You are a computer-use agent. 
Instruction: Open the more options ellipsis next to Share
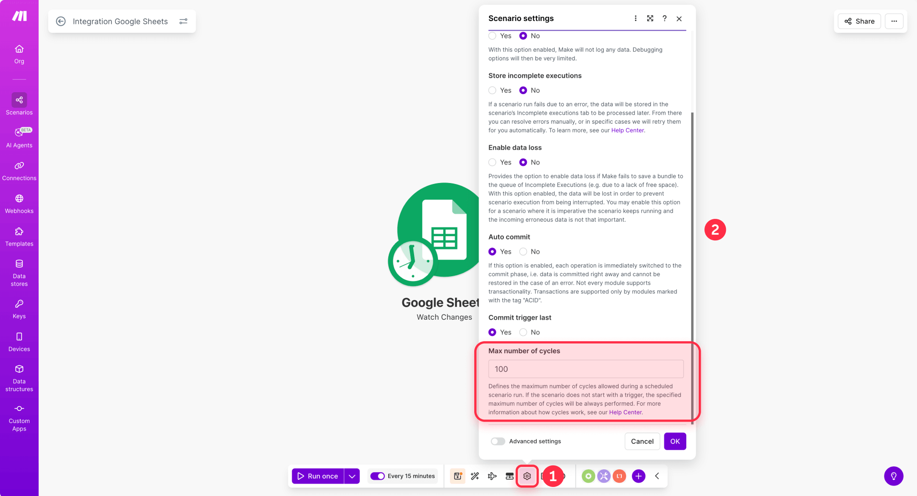[x=894, y=21]
